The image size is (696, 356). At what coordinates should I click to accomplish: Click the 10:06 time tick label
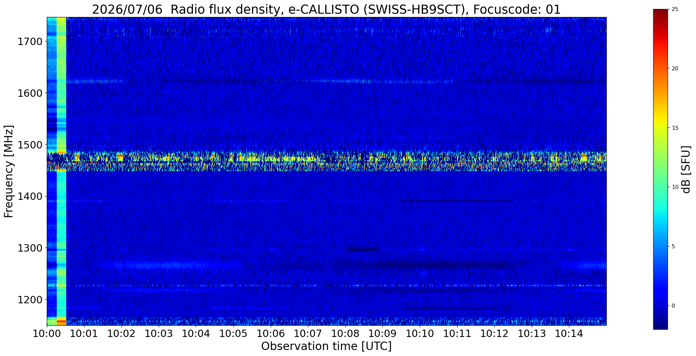point(271,334)
